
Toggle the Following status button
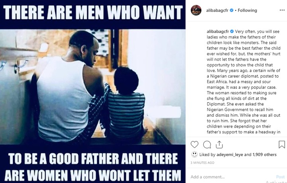tap(247, 10)
